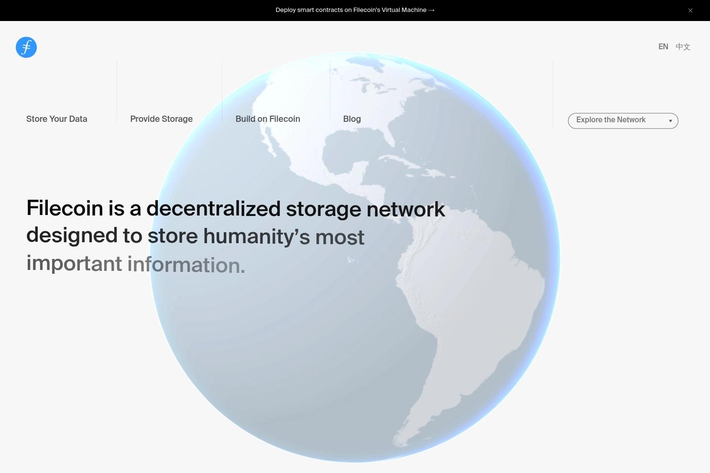Screen dimensions: 710x473
Task: Click the Filecoin logo icon
Action: coord(26,47)
